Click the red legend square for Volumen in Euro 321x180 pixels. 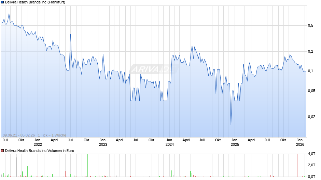pyautogui.click(x=2, y=151)
